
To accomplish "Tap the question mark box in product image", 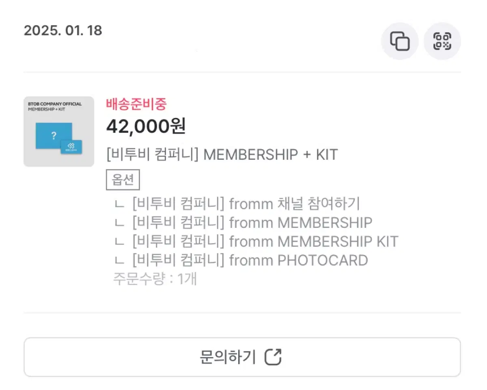I will (54, 136).
